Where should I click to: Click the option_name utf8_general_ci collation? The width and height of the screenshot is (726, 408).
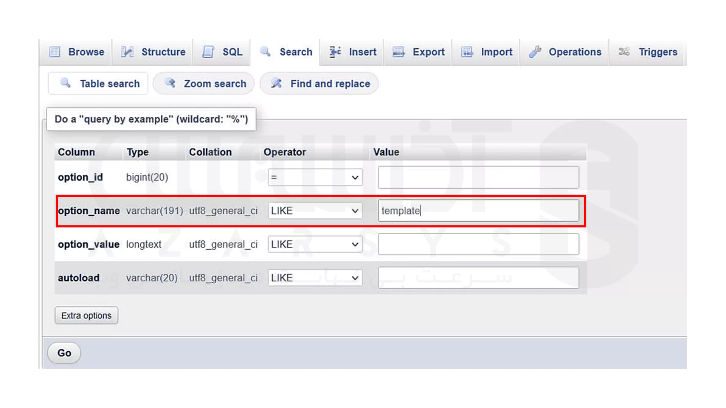tap(223, 211)
